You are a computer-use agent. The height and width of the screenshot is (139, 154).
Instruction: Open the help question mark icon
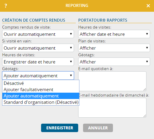coord(6,6)
